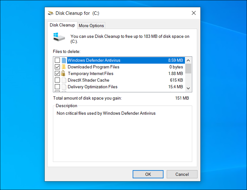The image size is (247, 190).
Task: Click the Windows drive icon in the header
Action: (59, 37)
